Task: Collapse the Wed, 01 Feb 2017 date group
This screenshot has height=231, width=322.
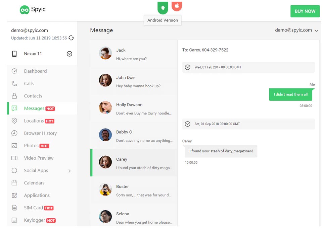Action: click(x=187, y=67)
